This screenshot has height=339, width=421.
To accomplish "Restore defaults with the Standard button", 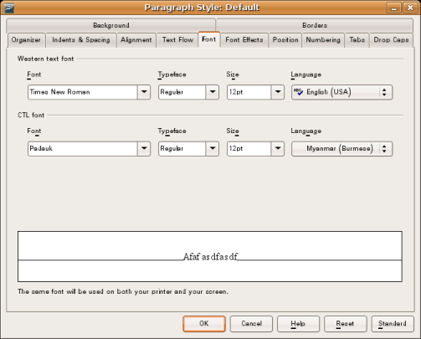I will tap(393, 324).
